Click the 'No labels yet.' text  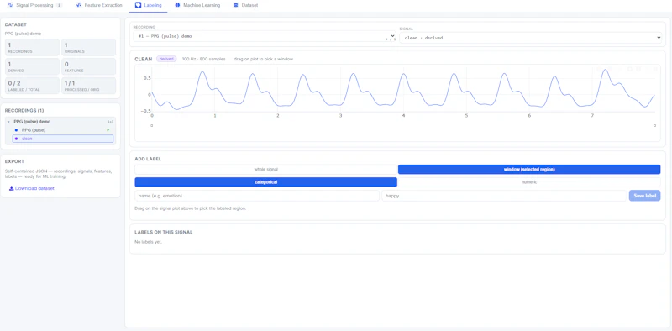tap(149, 242)
